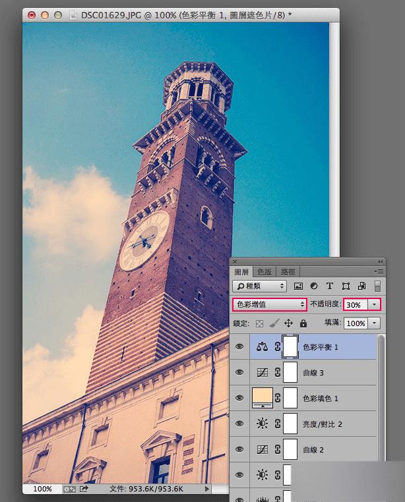This screenshot has width=405, height=502.
Task: Select the type layer filter icon
Action: pos(329,286)
